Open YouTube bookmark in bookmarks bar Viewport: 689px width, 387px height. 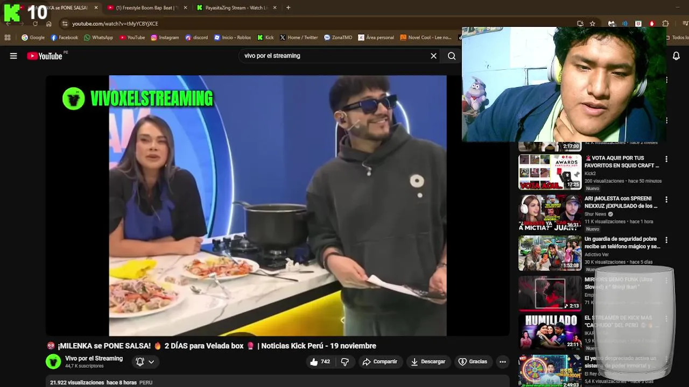tap(132, 38)
